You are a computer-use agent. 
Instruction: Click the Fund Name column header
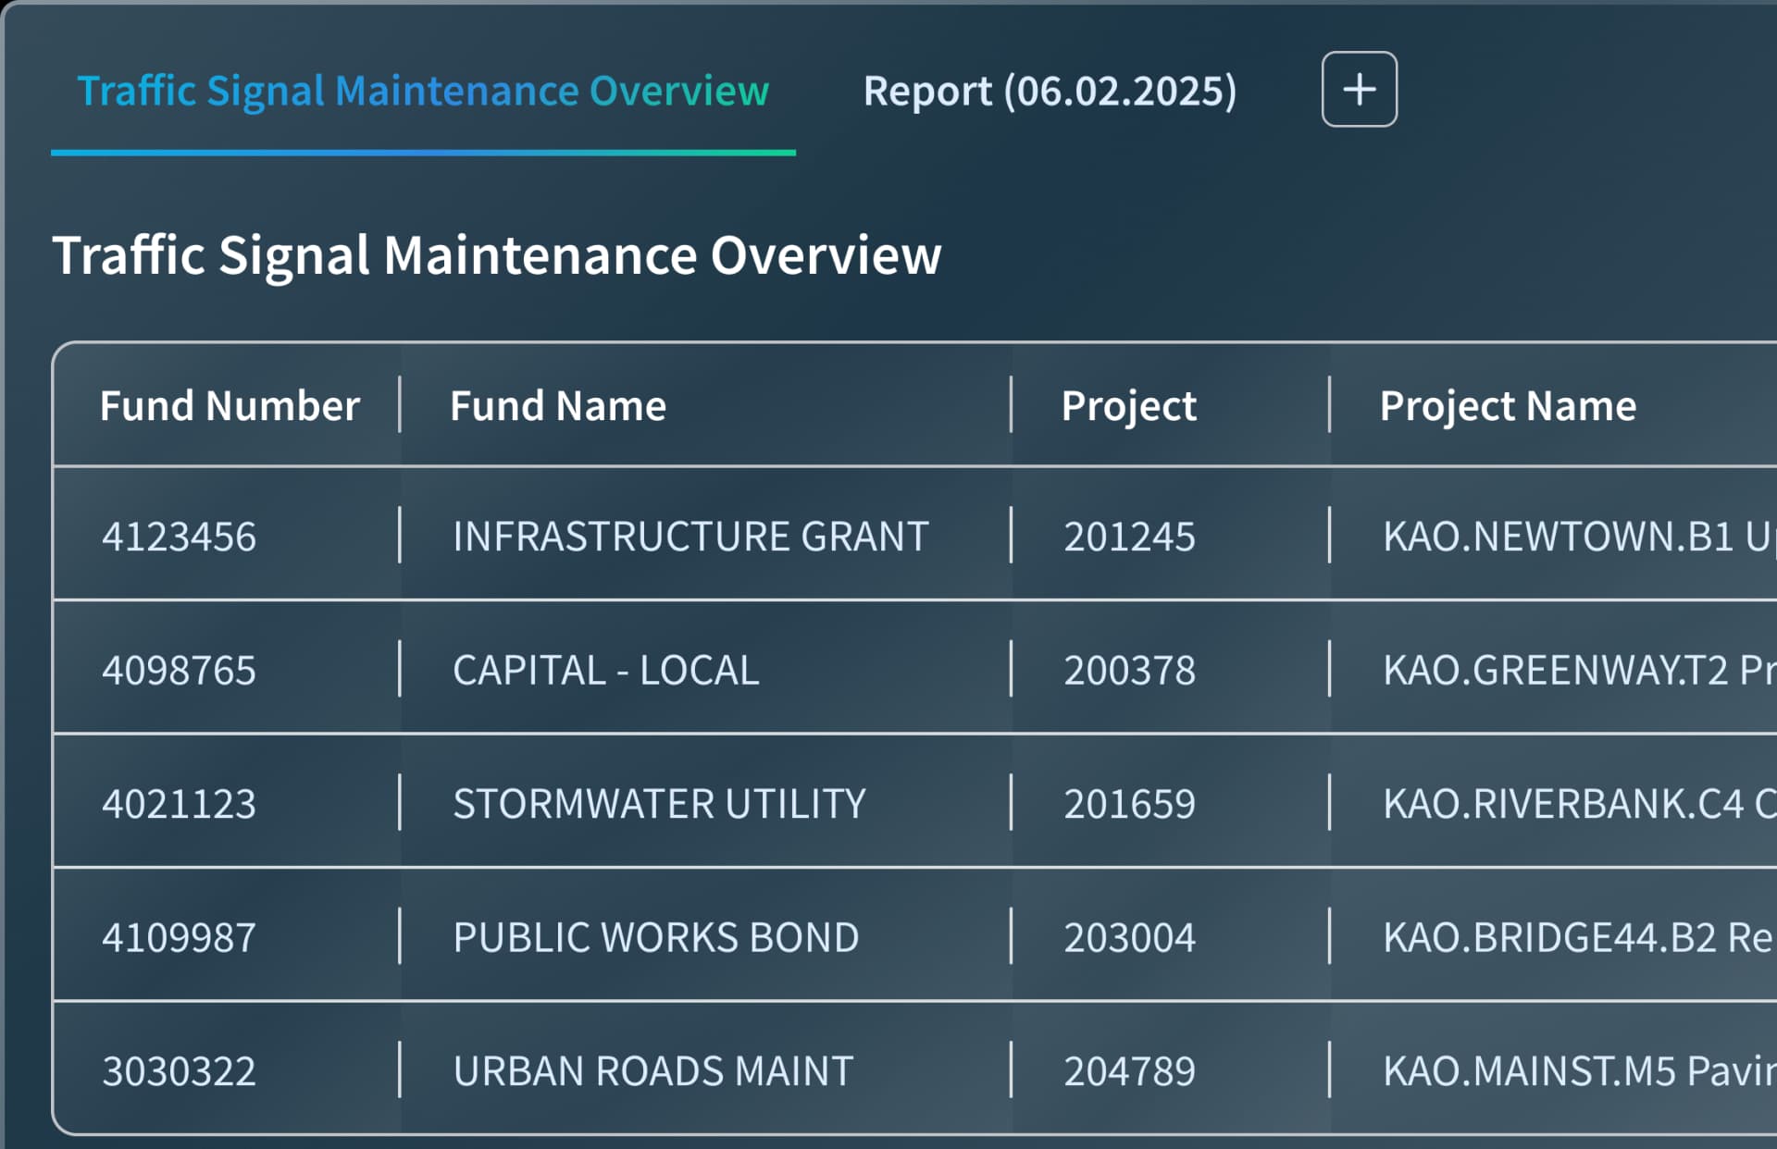click(557, 406)
